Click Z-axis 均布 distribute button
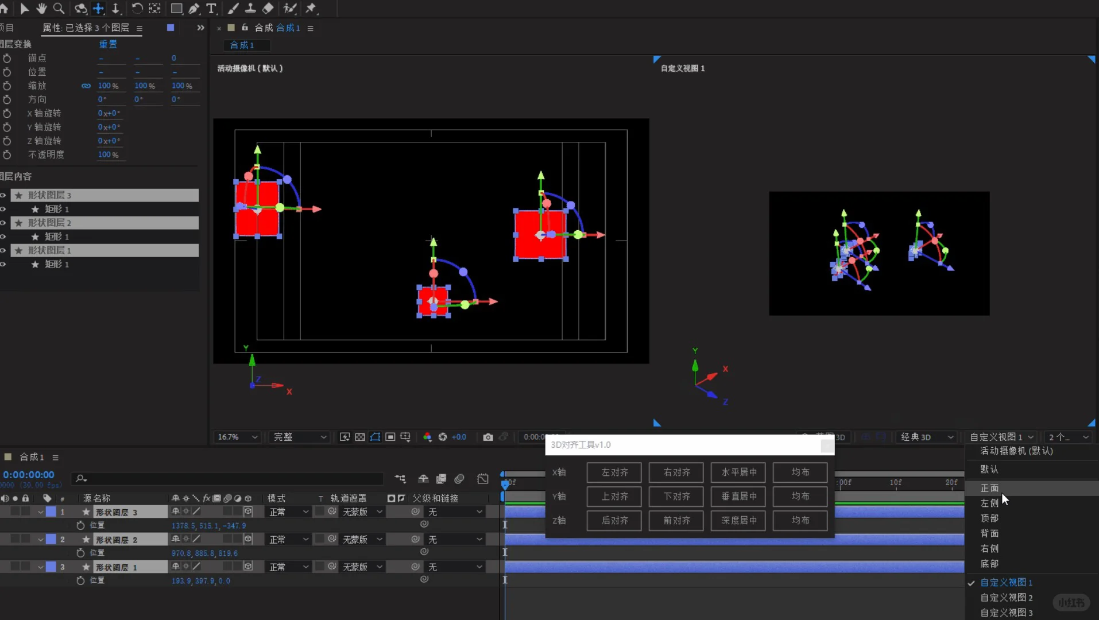 [x=800, y=520]
